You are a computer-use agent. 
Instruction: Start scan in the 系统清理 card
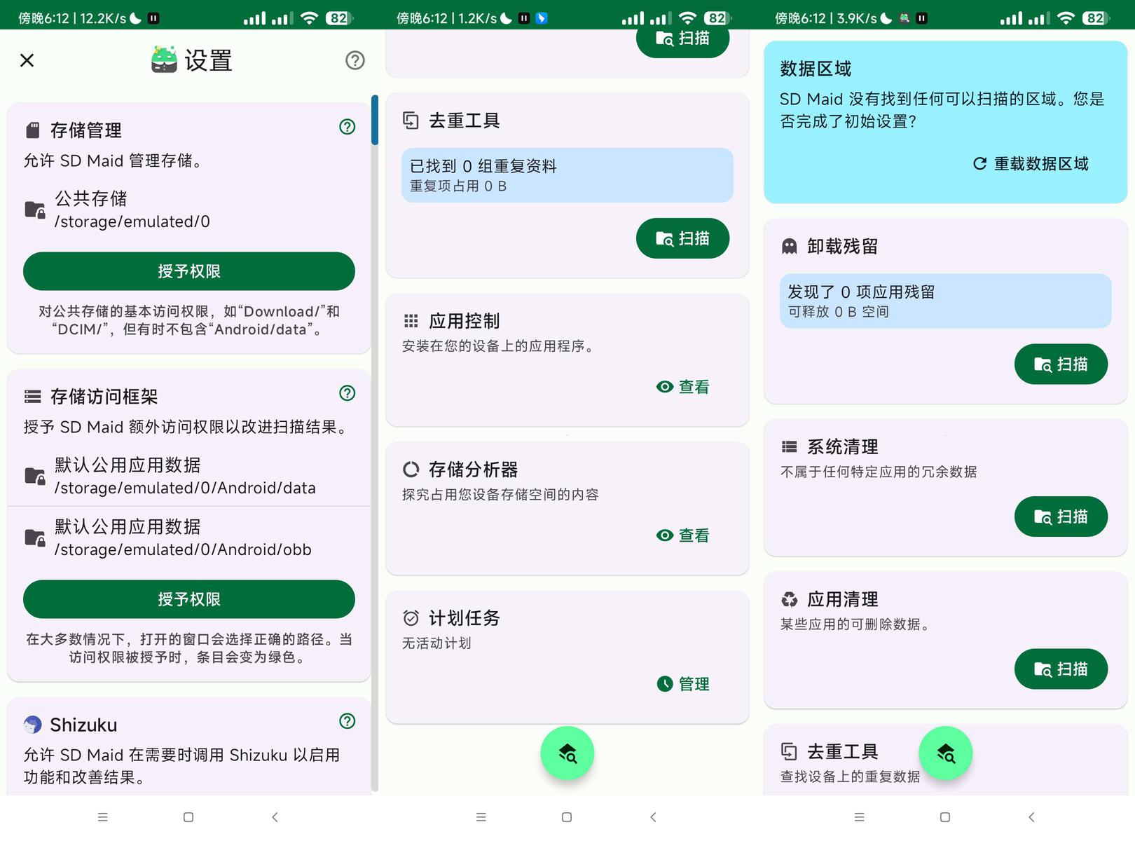pos(1061,517)
